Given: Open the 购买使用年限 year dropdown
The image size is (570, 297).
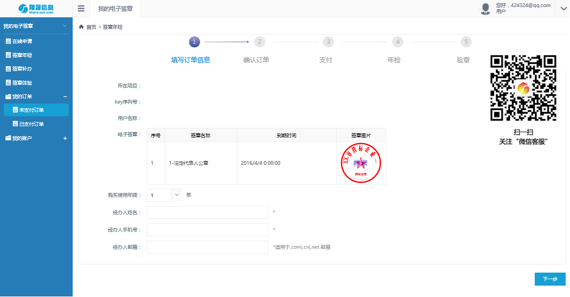Looking at the screenshot, I should click(177, 195).
